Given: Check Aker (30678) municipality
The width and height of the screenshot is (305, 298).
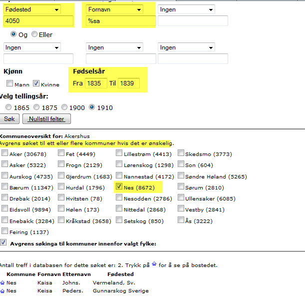Looking at the screenshot, I should click(x=4, y=153).
